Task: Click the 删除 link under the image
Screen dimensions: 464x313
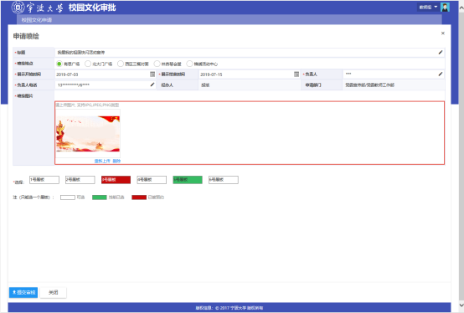Action: click(116, 161)
